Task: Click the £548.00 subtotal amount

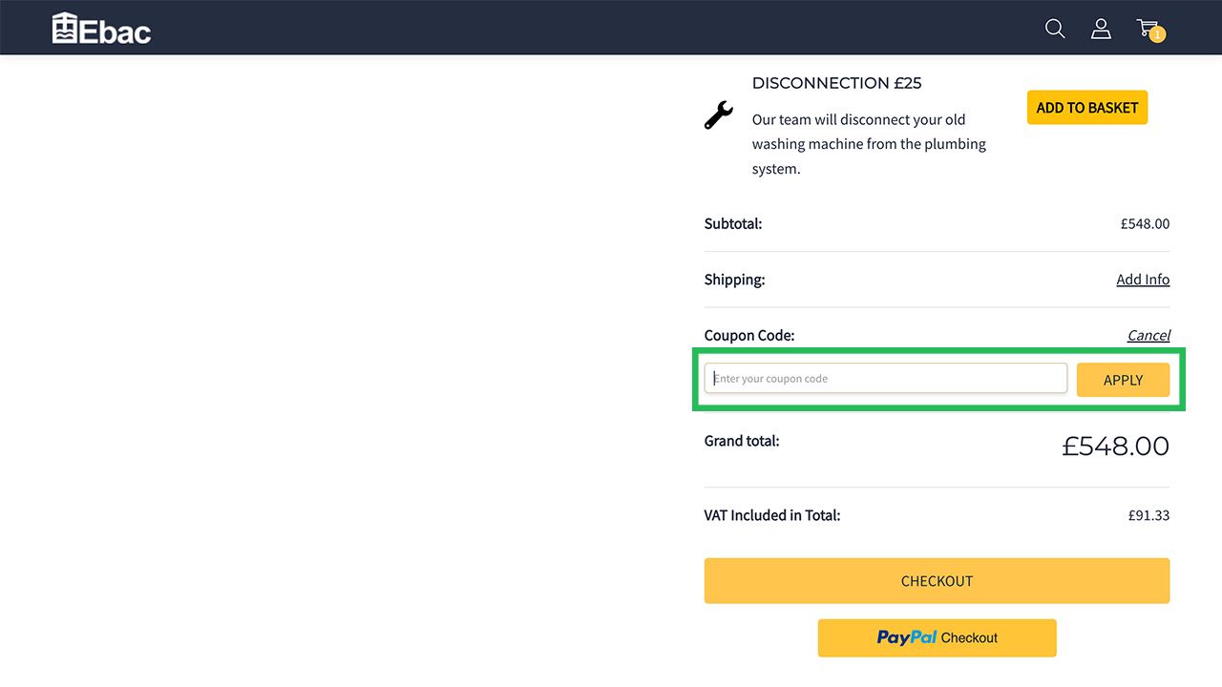Action: pyautogui.click(x=1145, y=224)
